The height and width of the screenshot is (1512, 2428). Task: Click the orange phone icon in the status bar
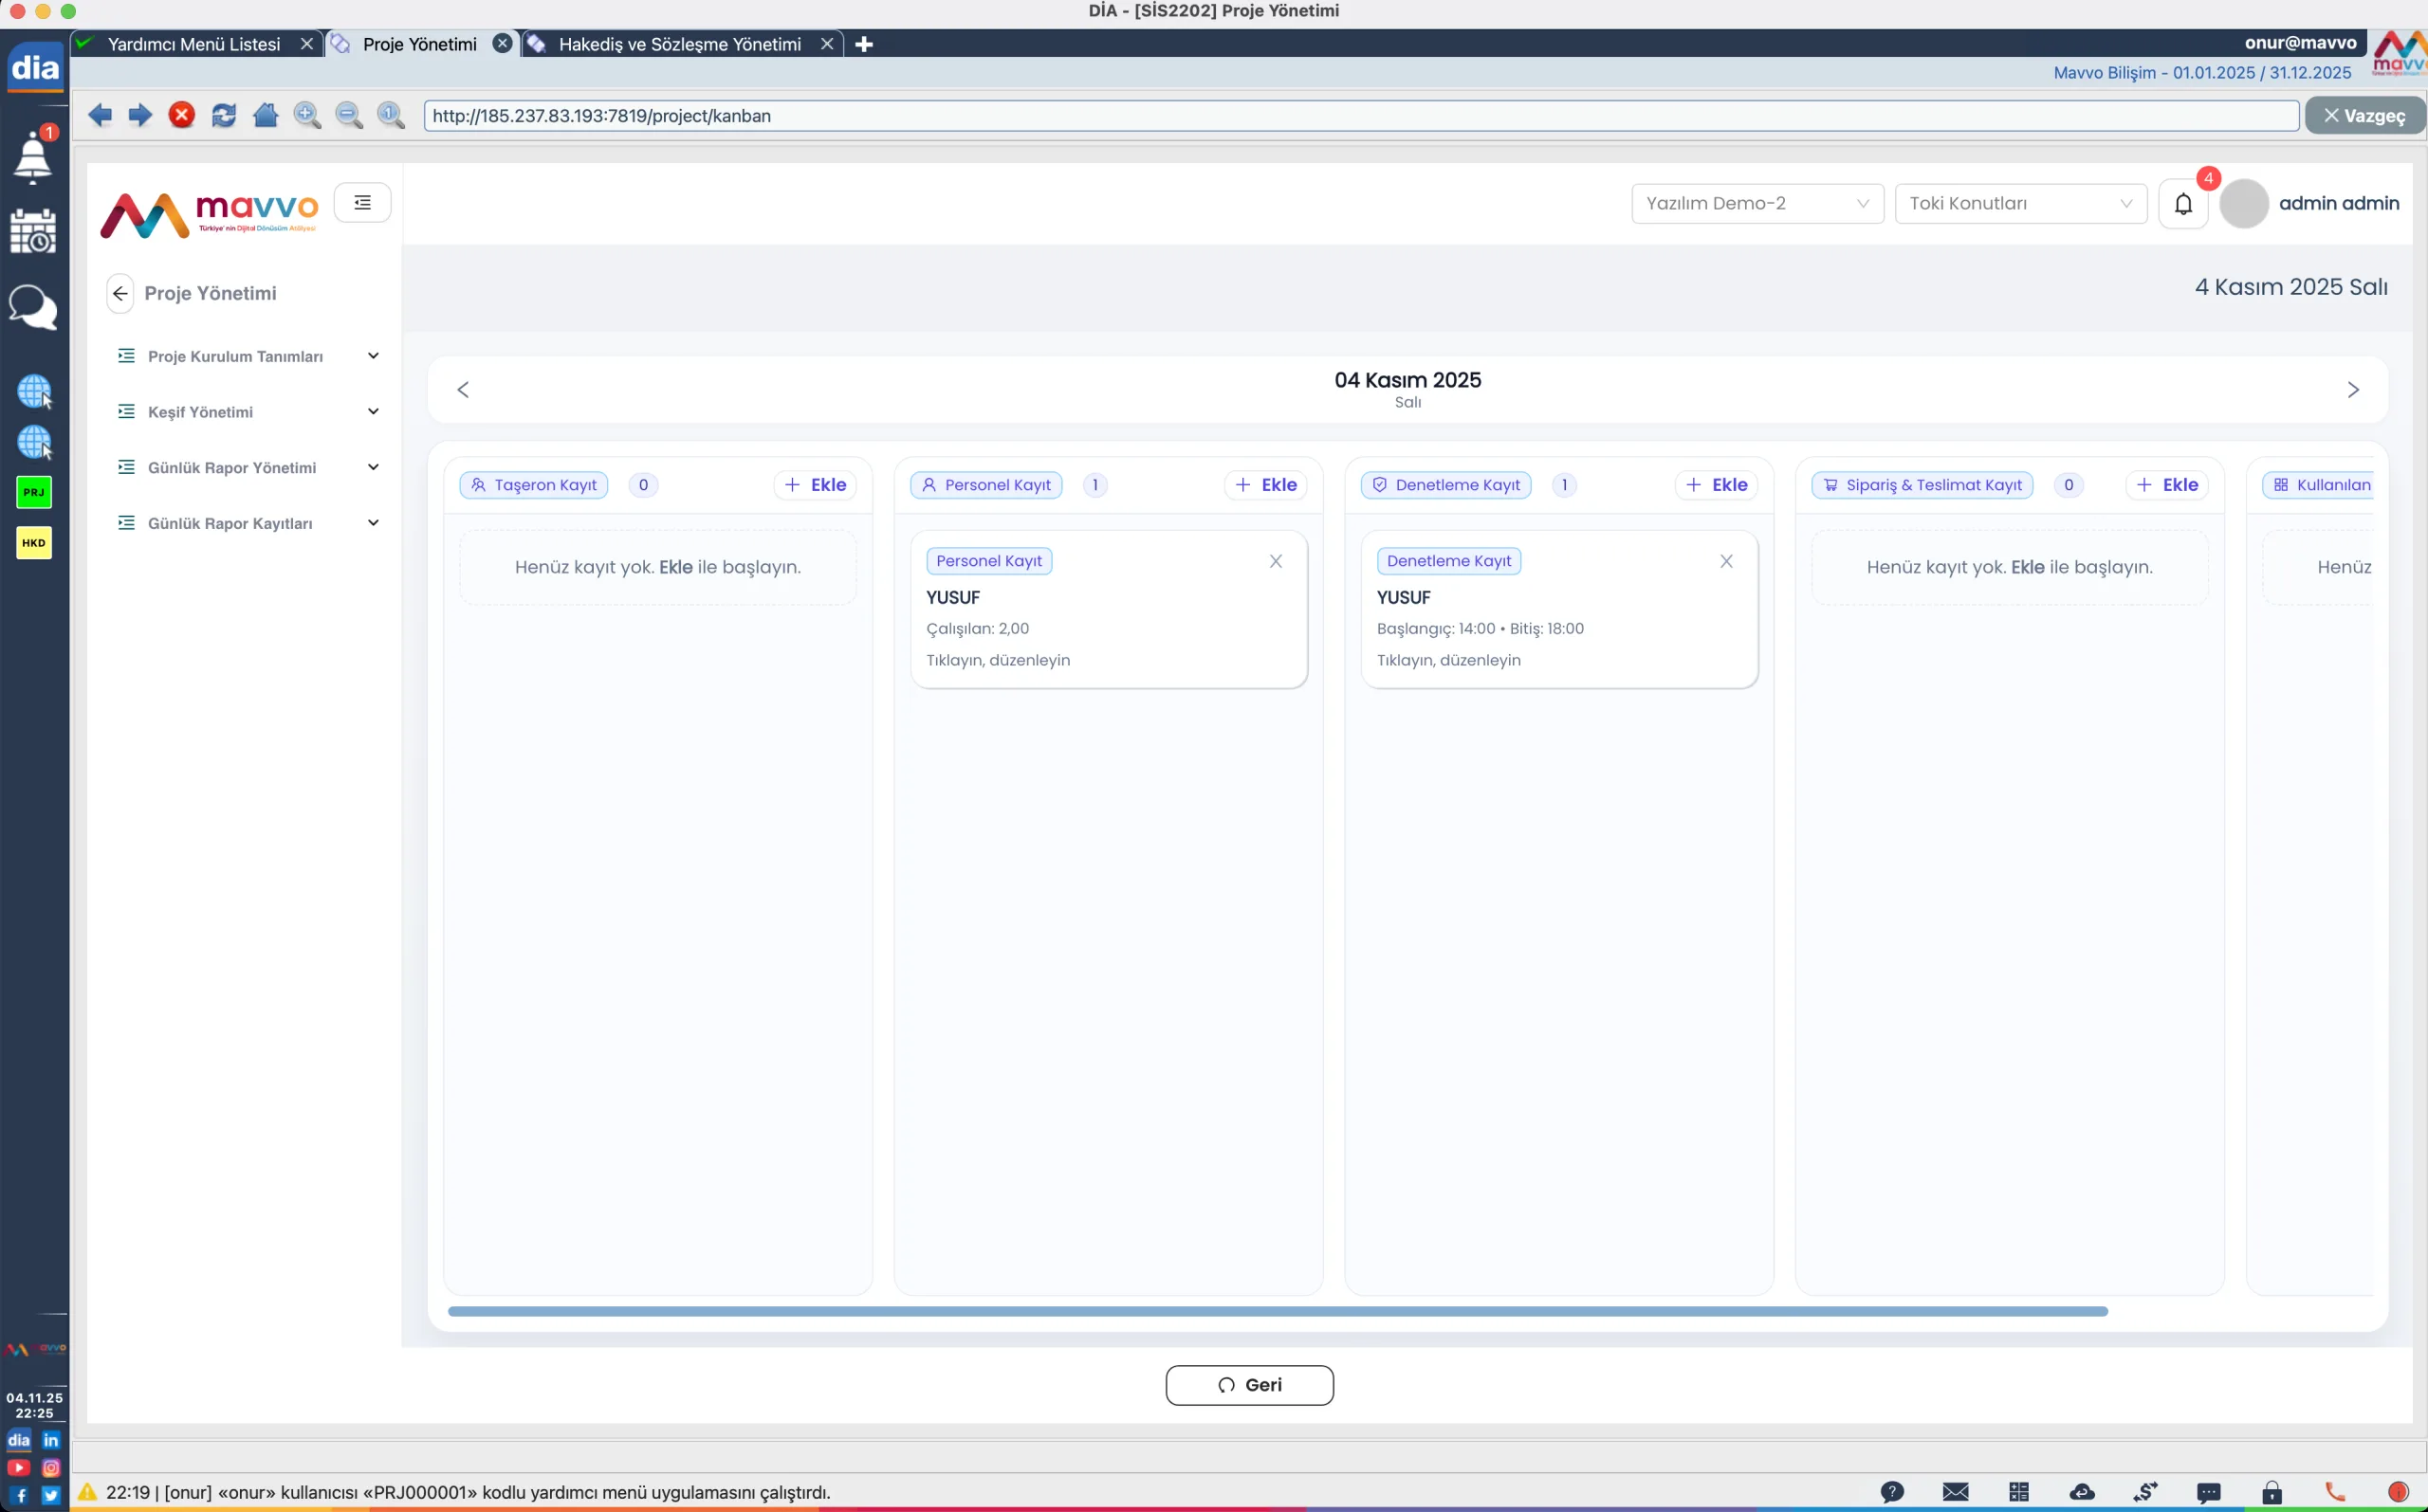(x=2334, y=1493)
